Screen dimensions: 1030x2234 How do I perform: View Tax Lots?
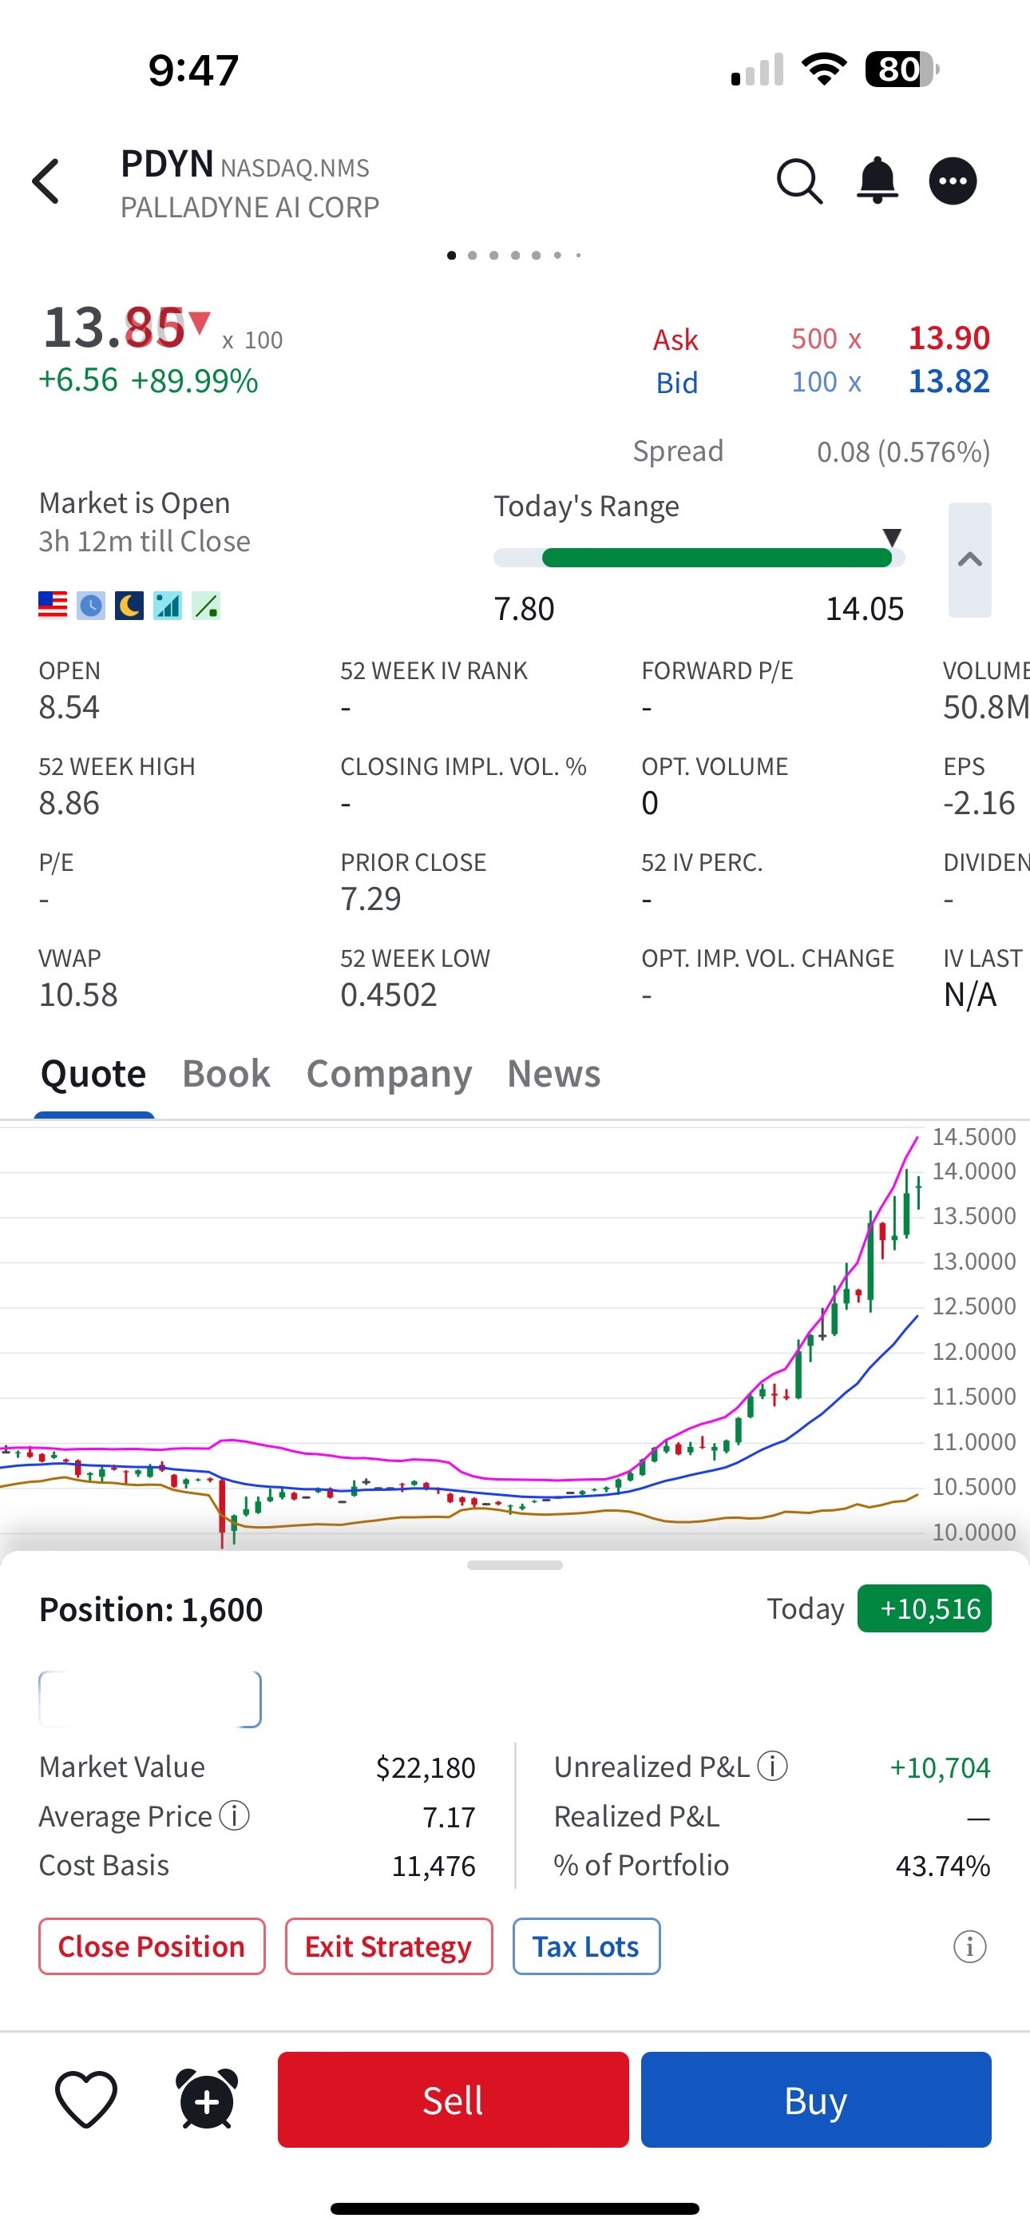[586, 1946]
